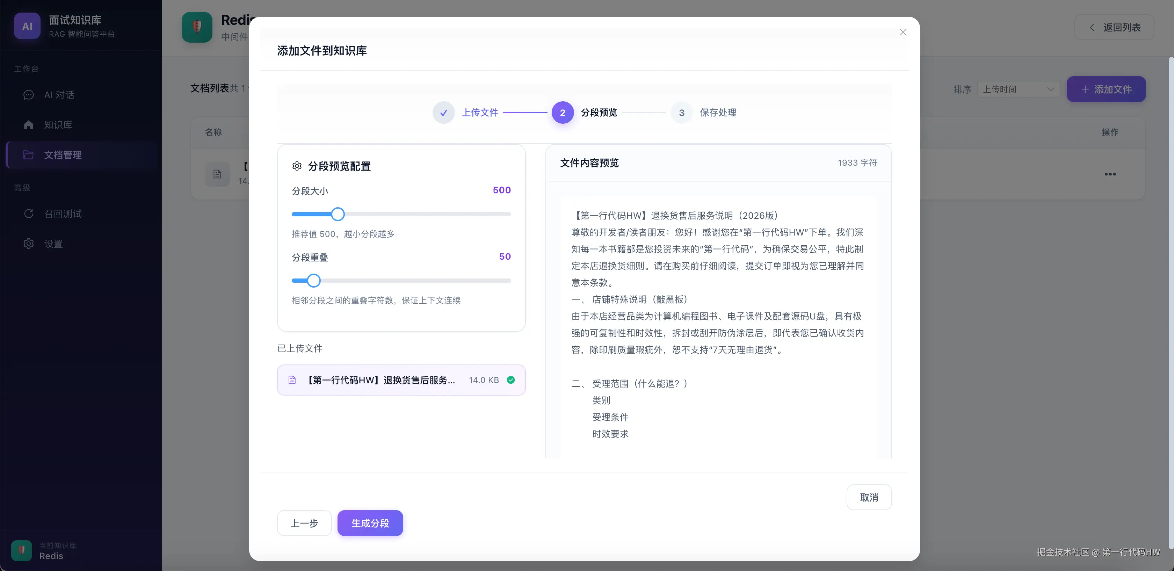The width and height of the screenshot is (1174, 571).
Task: Click the Redis knowledge base avatar at page top
Action: pyautogui.click(x=197, y=27)
